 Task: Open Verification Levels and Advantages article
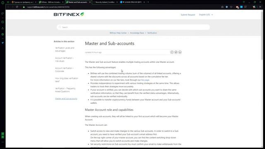[65, 49]
